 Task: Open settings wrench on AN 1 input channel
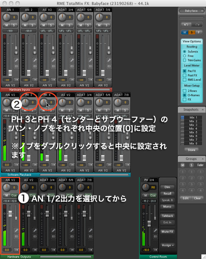pos(16,60)
